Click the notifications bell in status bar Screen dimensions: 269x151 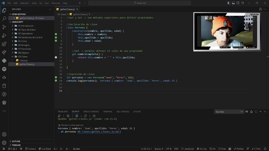coord(265,149)
